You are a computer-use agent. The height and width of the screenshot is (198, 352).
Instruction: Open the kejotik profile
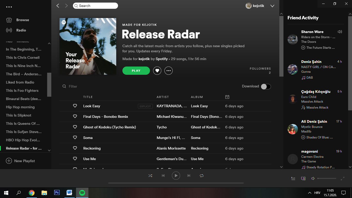[255, 6]
